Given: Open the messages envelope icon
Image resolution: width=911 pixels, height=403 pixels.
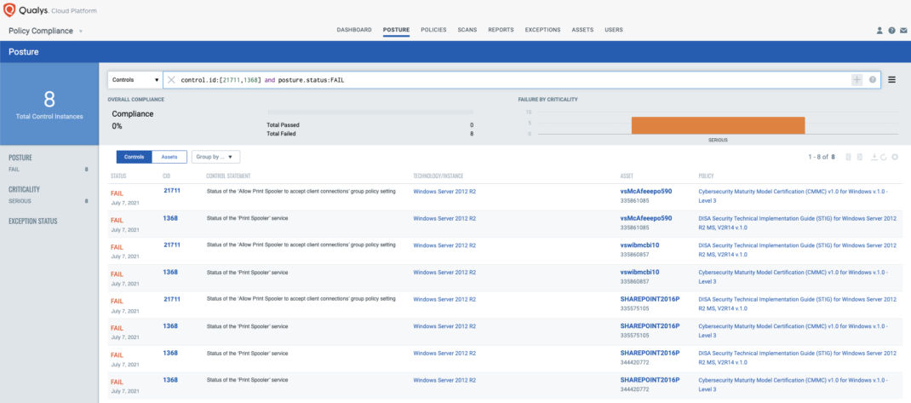Looking at the screenshot, I should (903, 30).
